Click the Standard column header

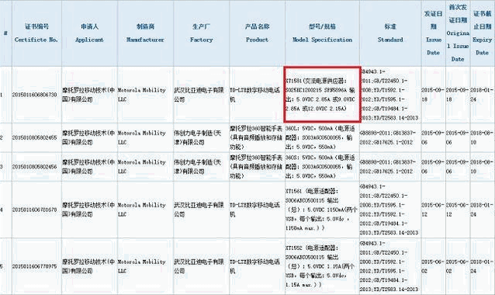coord(390,33)
